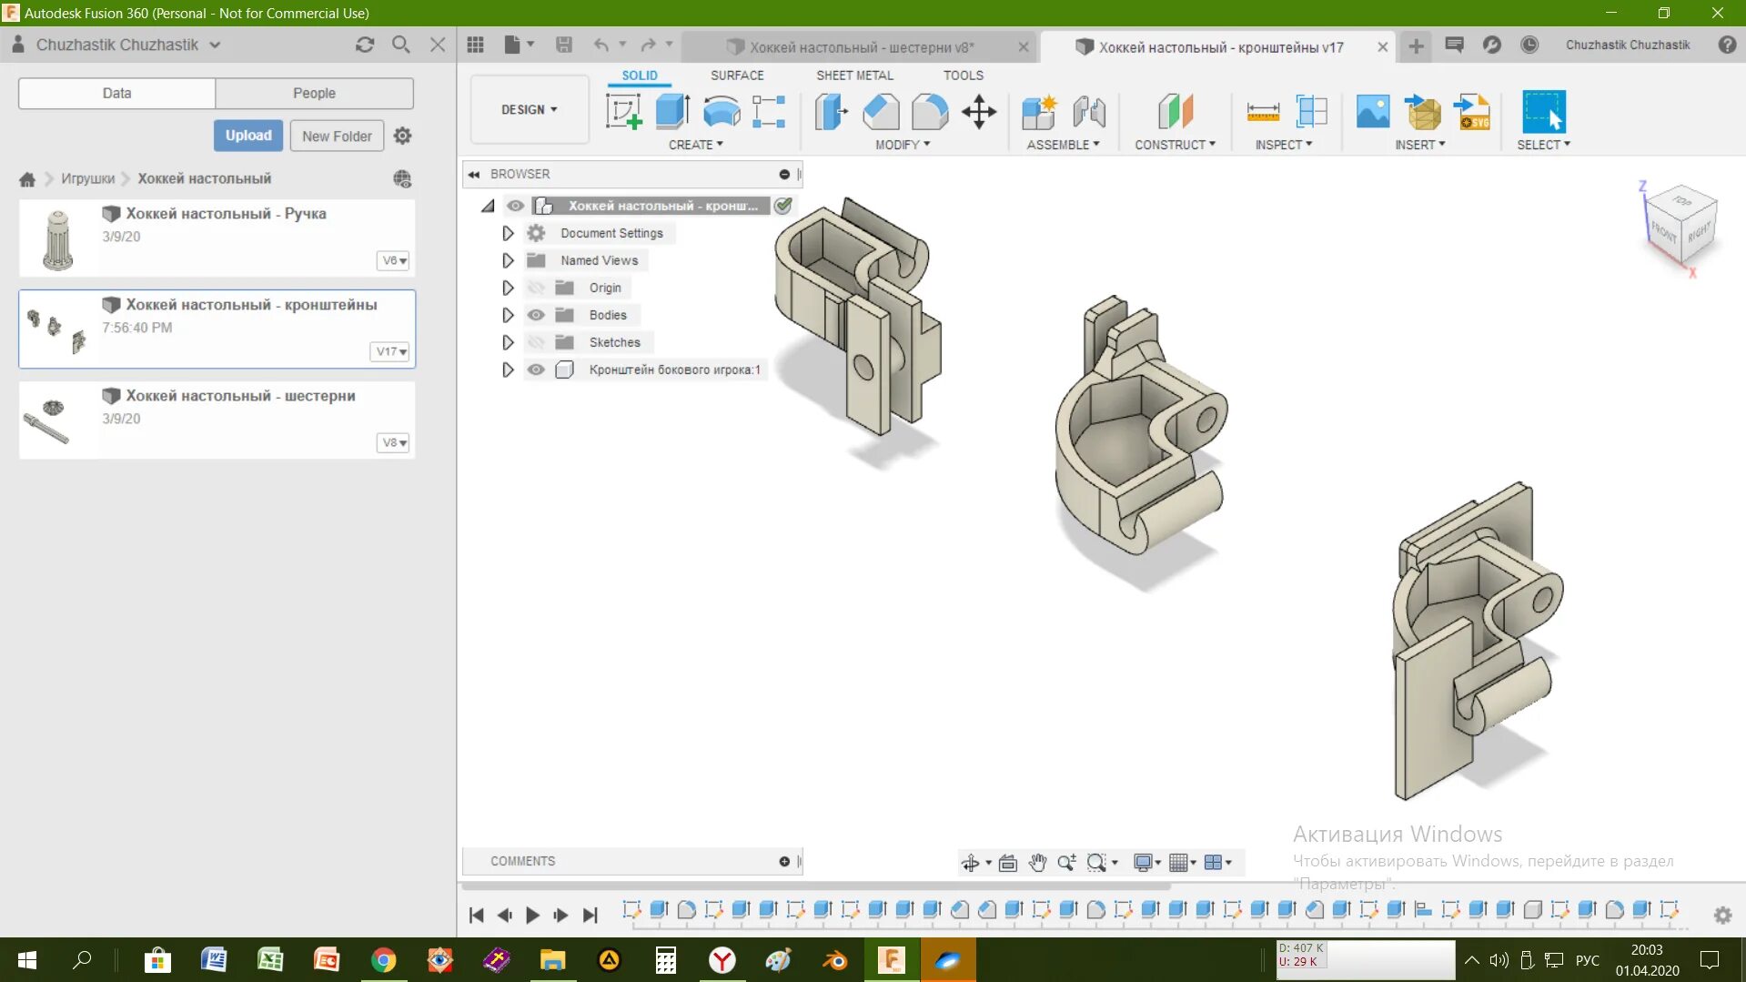The height and width of the screenshot is (982, 1746).
Task: Select the Fillet tool
Action: click(x=881, y=112)
